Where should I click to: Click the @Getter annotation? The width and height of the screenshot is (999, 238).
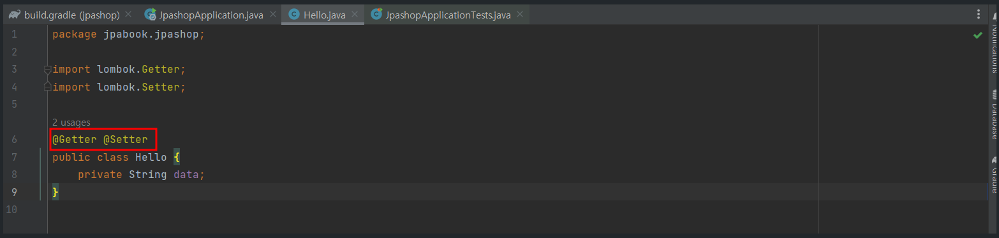[x=75, y=139]
